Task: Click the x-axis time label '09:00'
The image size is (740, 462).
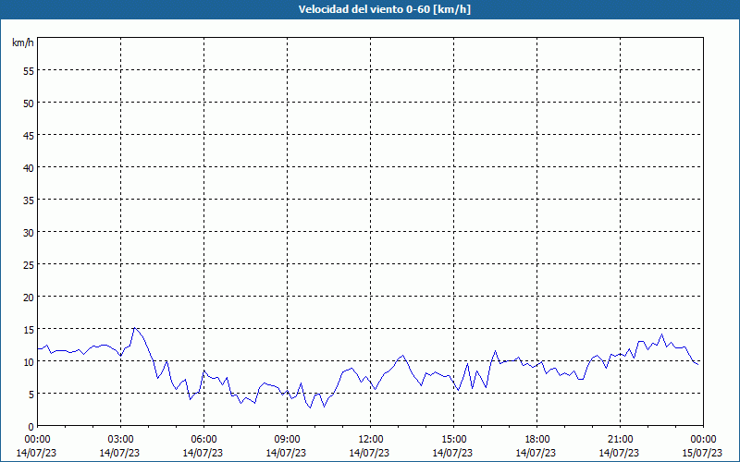Action: (288, 440)
